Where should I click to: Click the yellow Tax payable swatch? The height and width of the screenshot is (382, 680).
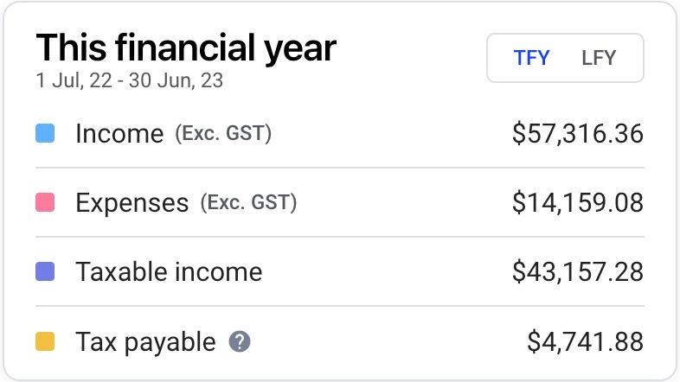(45, 341)
